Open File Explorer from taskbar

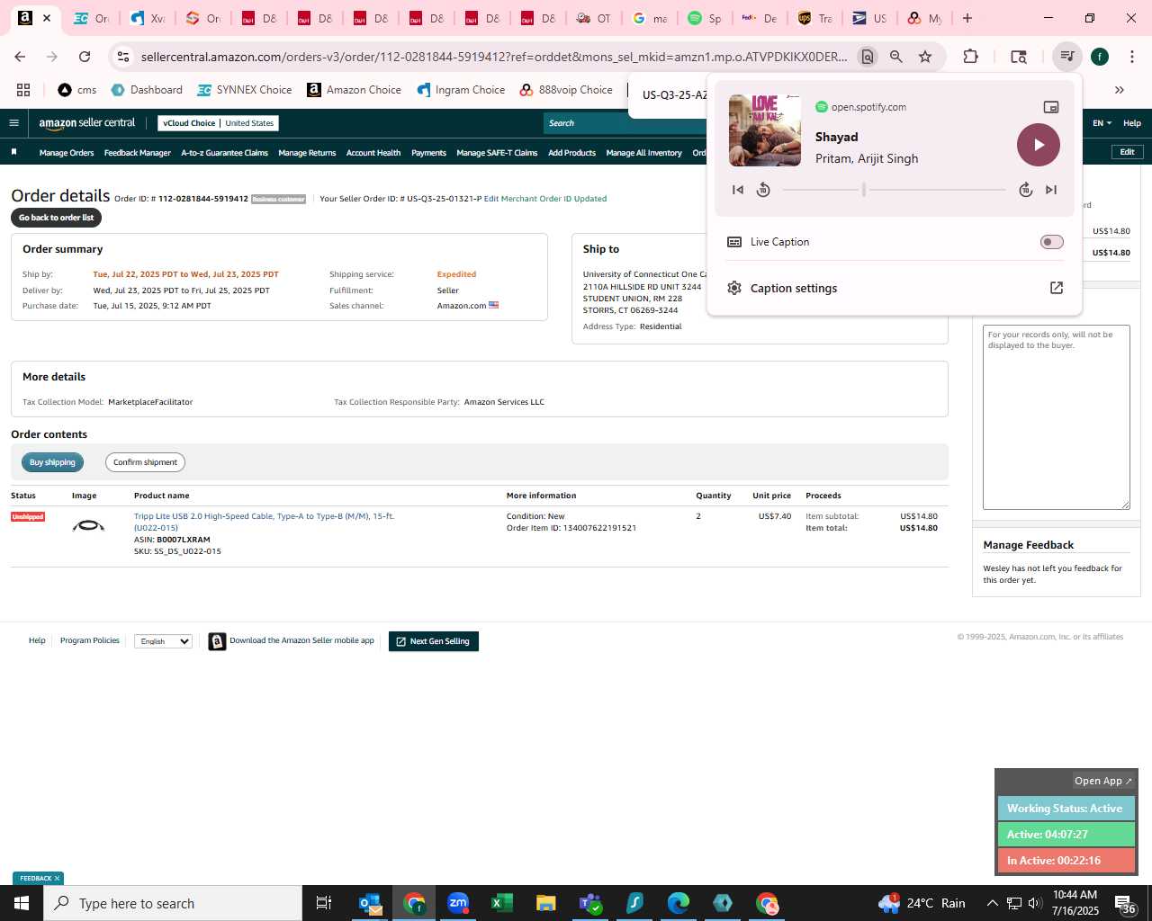pyautogui.click(x=546, y=903)
